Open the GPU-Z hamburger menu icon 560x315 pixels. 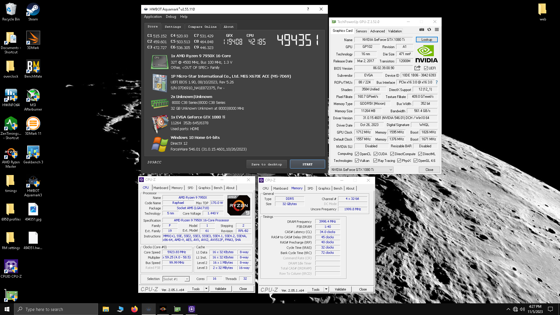[437, 29]
